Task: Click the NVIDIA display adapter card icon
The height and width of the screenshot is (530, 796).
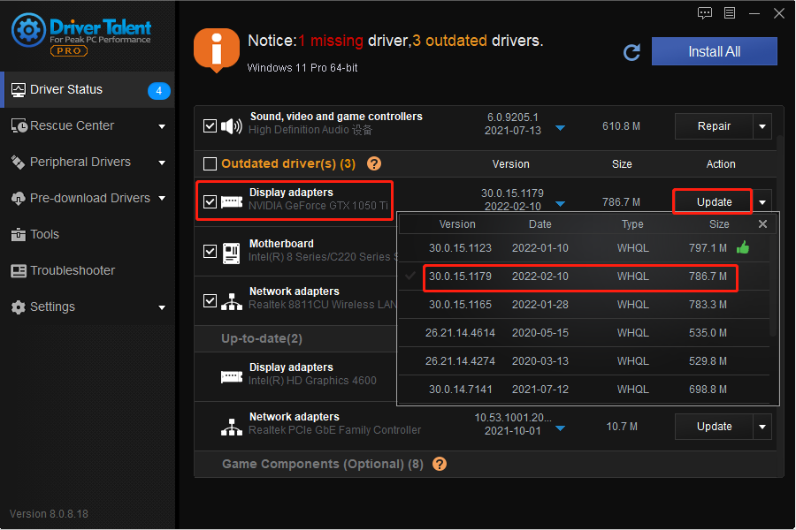Action: coord(232,202)
